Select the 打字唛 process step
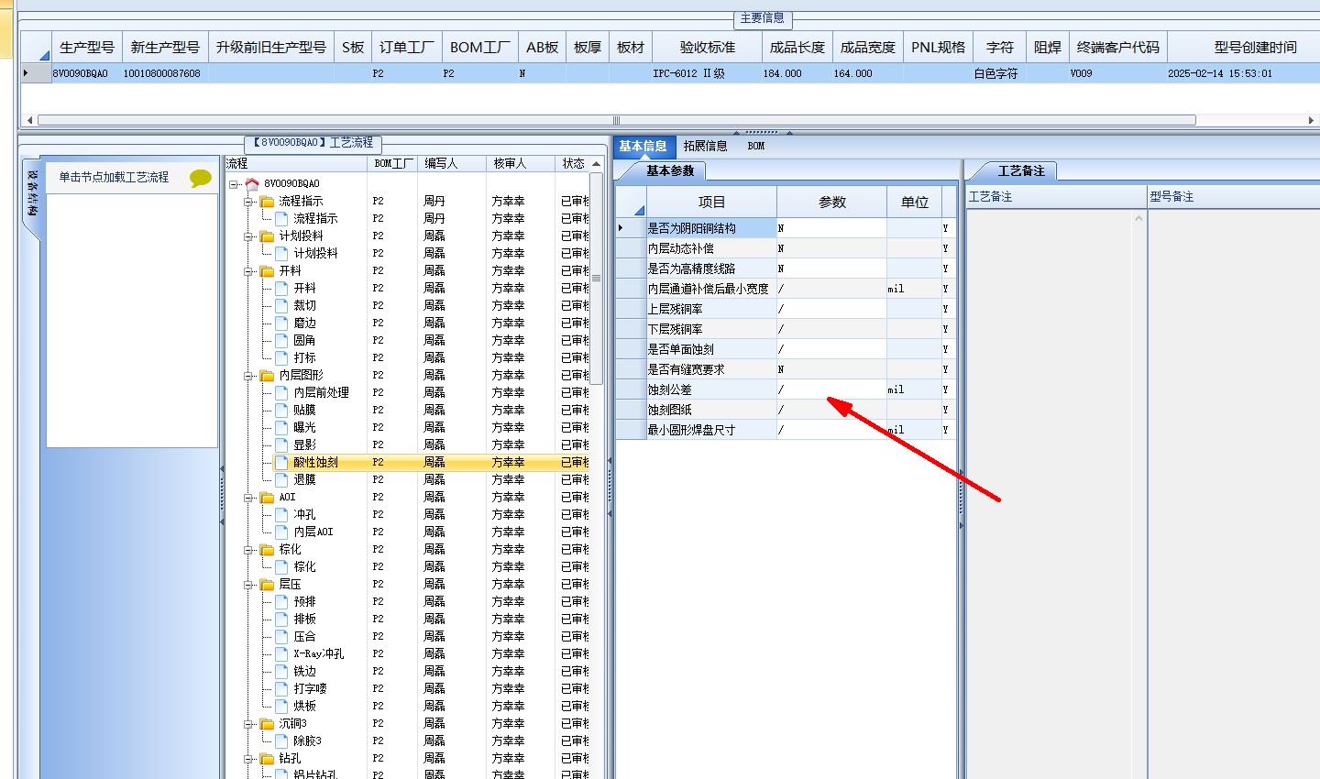The image size is (1320, 779). [310, 688]
